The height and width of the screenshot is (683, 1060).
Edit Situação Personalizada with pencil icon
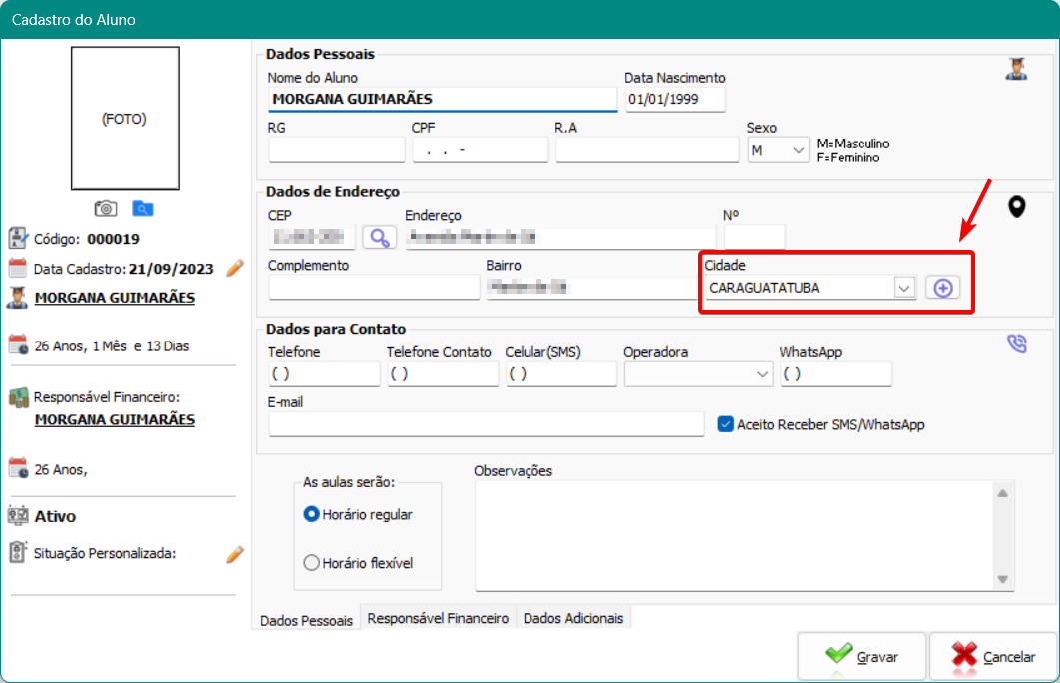tap(235, 554)
